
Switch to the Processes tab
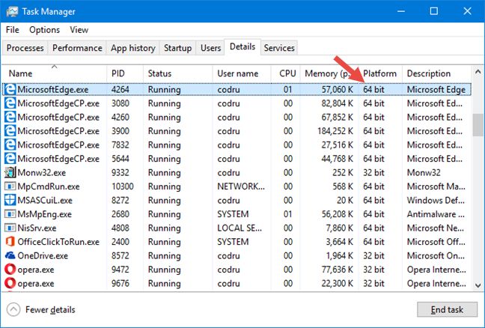coord(25,48)
